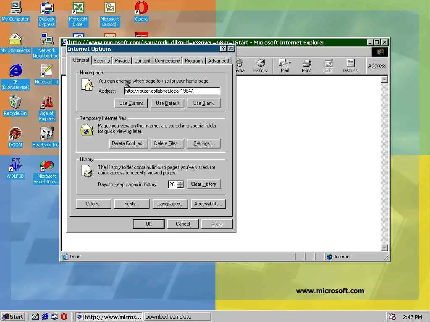This screenshot has height=322, width=430.
Task: Open the Accessibility dialog button
Action: [x=208, y=204]
